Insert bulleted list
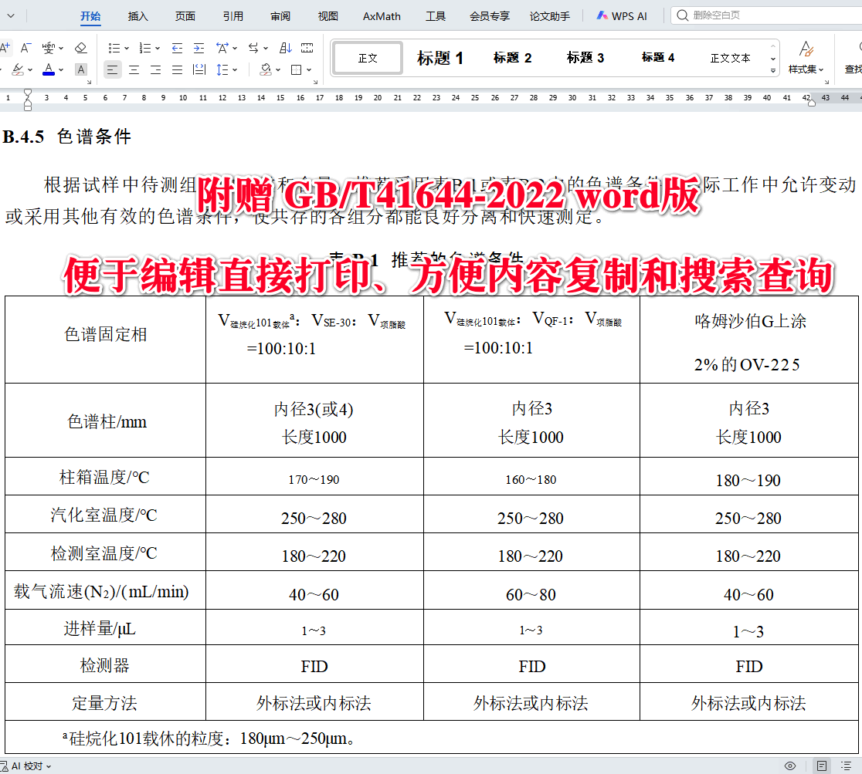The width and height of the screenshot is (862, 774). (x=114, y=49)
